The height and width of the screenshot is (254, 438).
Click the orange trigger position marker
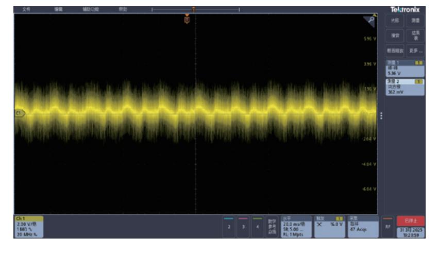[x=188, y=19]
